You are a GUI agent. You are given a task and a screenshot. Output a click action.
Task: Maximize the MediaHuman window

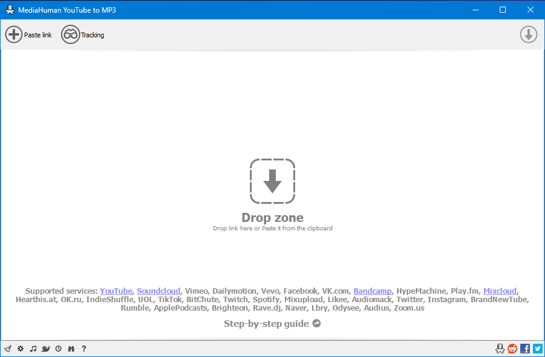(x=503, y=10)
